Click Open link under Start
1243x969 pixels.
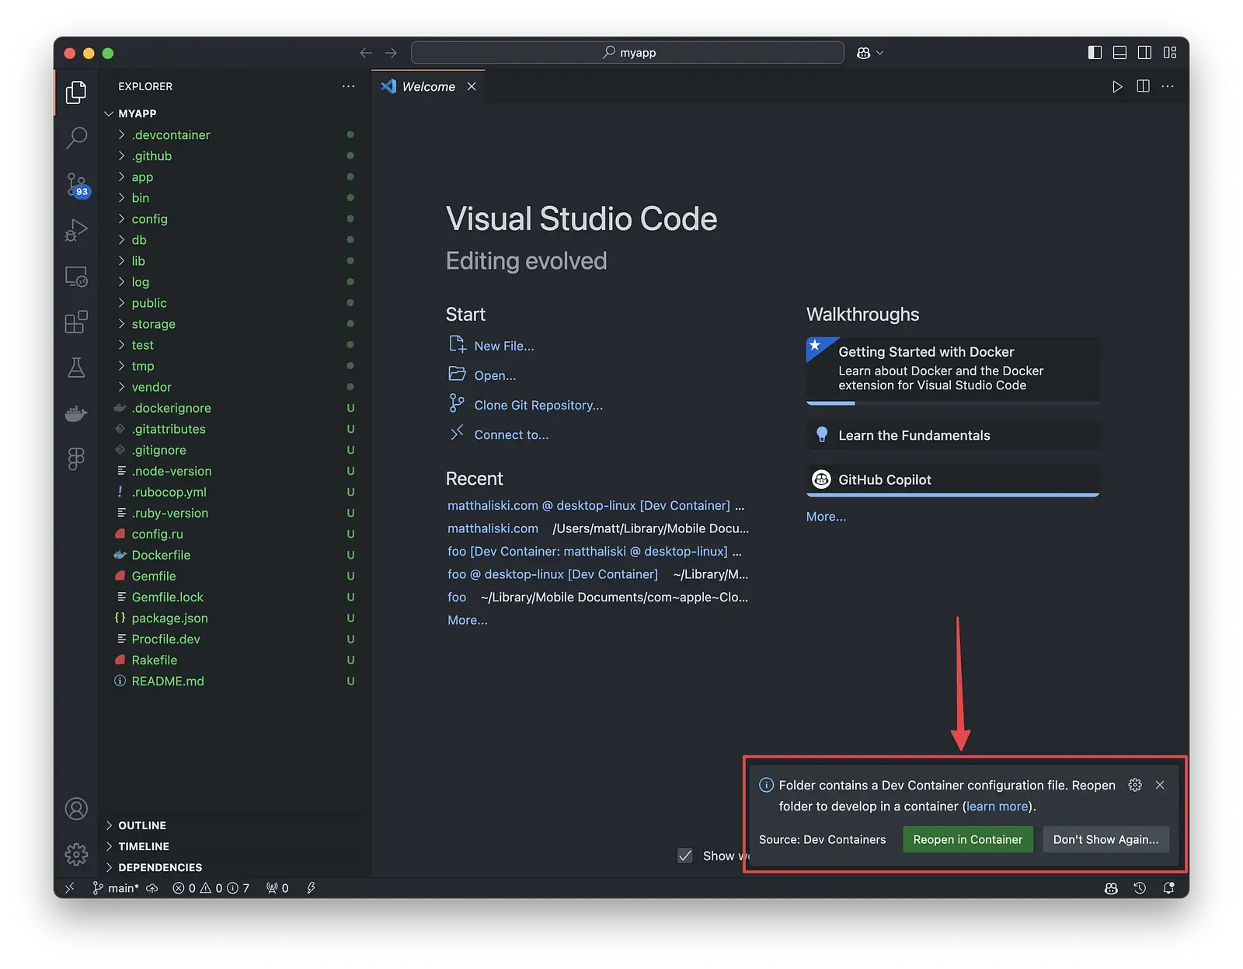[495, 375]
